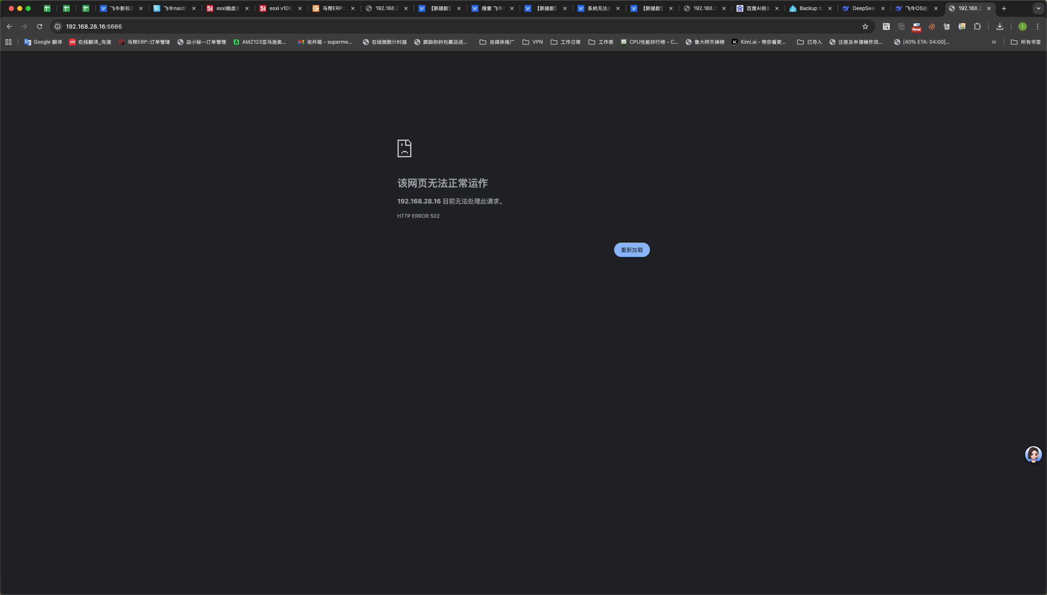1047x595 pixels.
Task: Click the reload page icon
Action: (x=40, y=26)
